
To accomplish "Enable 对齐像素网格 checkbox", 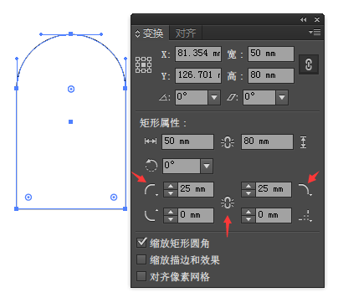I will point(141,276).
